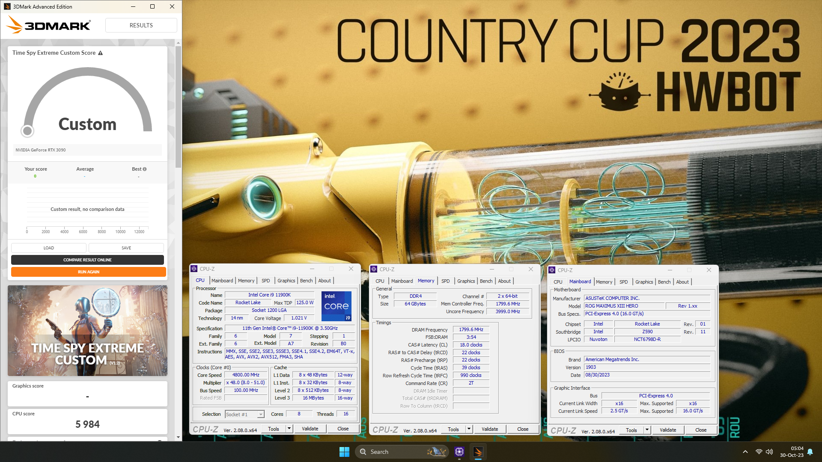Image resolution: width=822 pixels, height=462 pixels.
Task: Click CPU-Z icon in taskbar
Action: pyautogui.click(x=459, y=452)
